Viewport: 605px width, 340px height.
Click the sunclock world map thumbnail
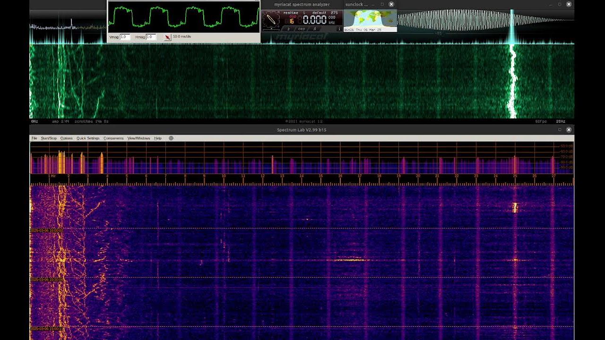[x=370, y=18]
